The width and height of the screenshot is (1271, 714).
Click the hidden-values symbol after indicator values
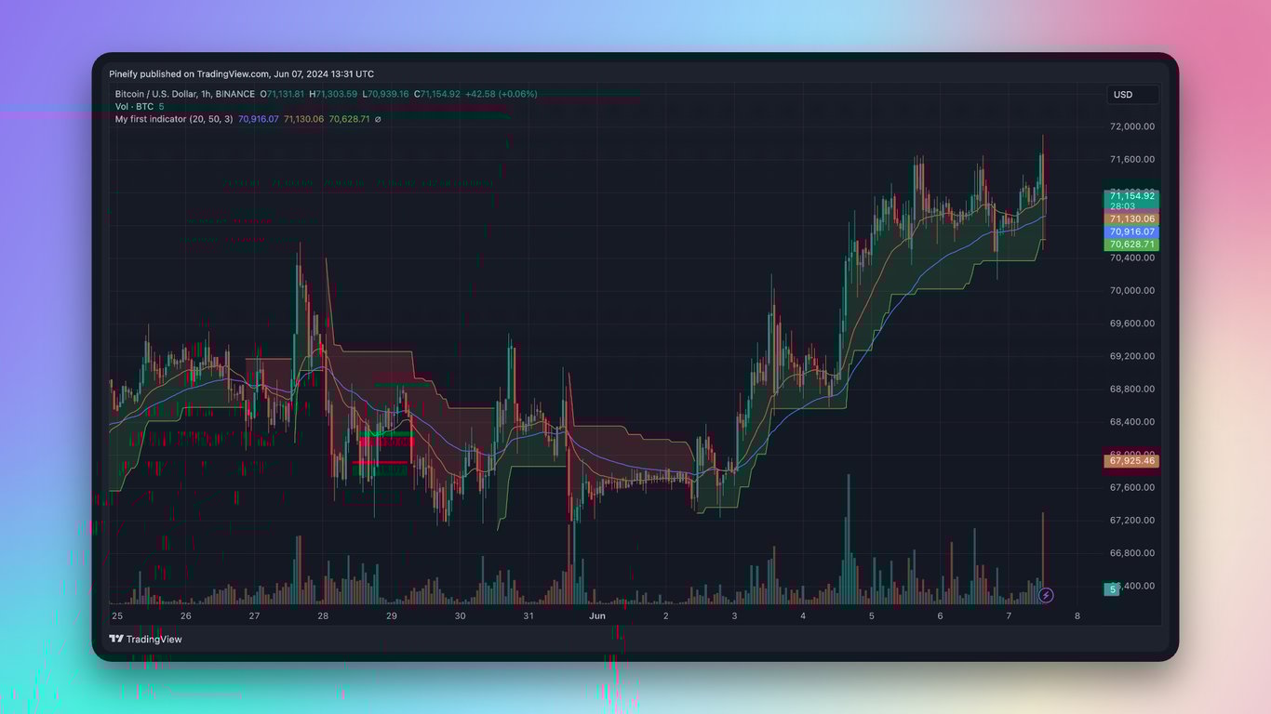click(378, 120)
